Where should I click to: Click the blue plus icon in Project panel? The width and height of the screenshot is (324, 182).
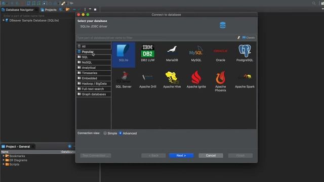(70, 146)
